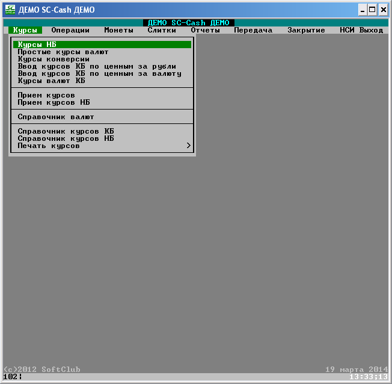The width and height of the screenshot is (392, 384).
Task: Click the 102 status bar entry
Action: pos(13,377)
